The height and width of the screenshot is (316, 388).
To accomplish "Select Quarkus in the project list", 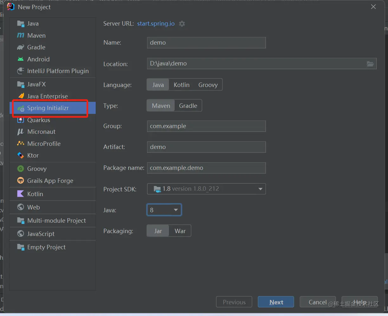I will (53, 120).
